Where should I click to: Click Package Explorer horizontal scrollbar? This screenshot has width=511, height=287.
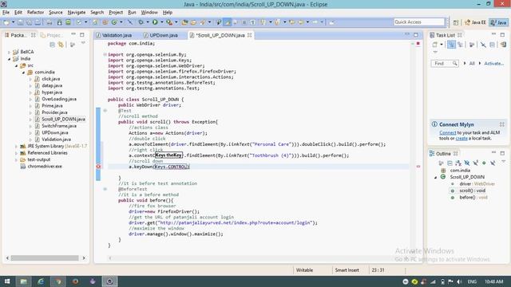pyautogui.click(x=45, y=258)
